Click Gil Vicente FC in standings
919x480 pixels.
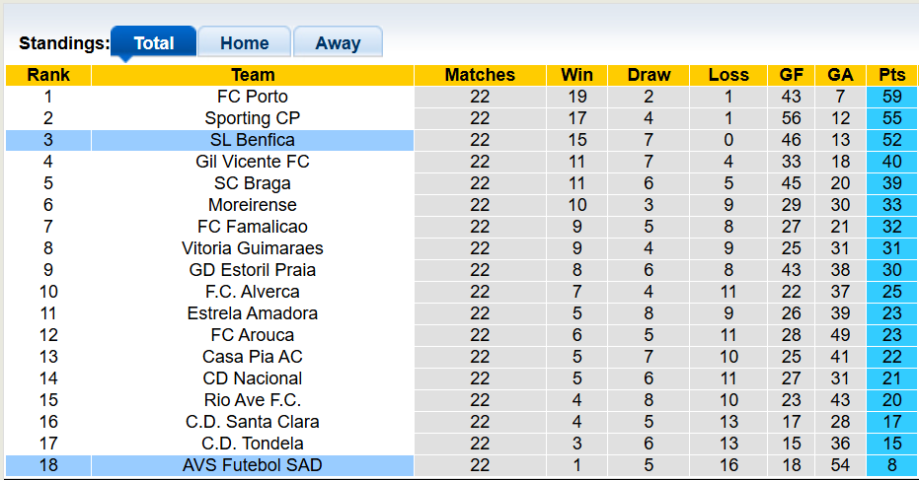click(x=253, y=162)
